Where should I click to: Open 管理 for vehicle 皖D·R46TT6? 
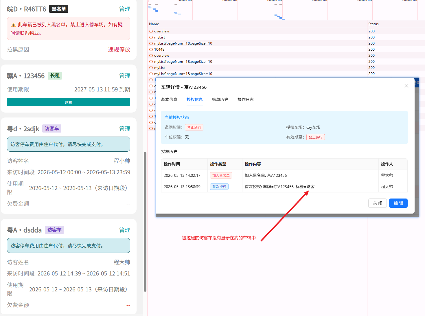coord(125,9)
